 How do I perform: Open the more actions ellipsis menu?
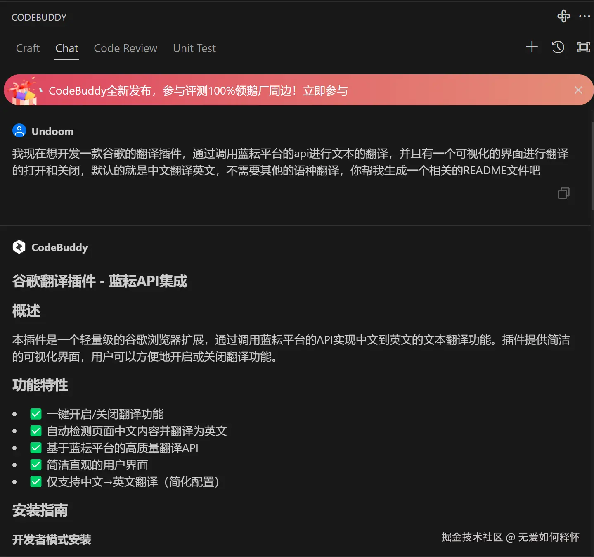[585, 17]
